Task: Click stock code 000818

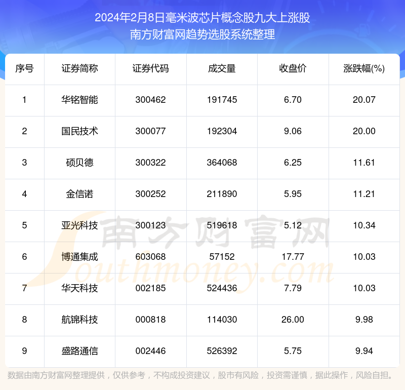Action: 150,320
